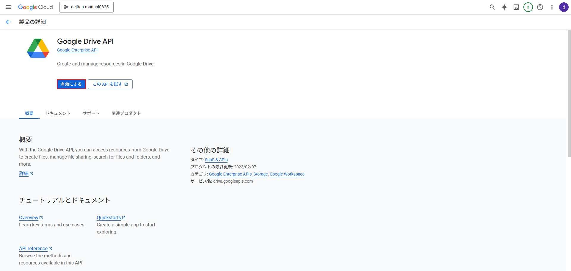Click the この API を試す button
The image size is (571, 271).
tap(110, 84)
